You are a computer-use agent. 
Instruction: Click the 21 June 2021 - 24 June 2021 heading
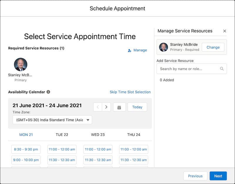click(x=47, y=106)
